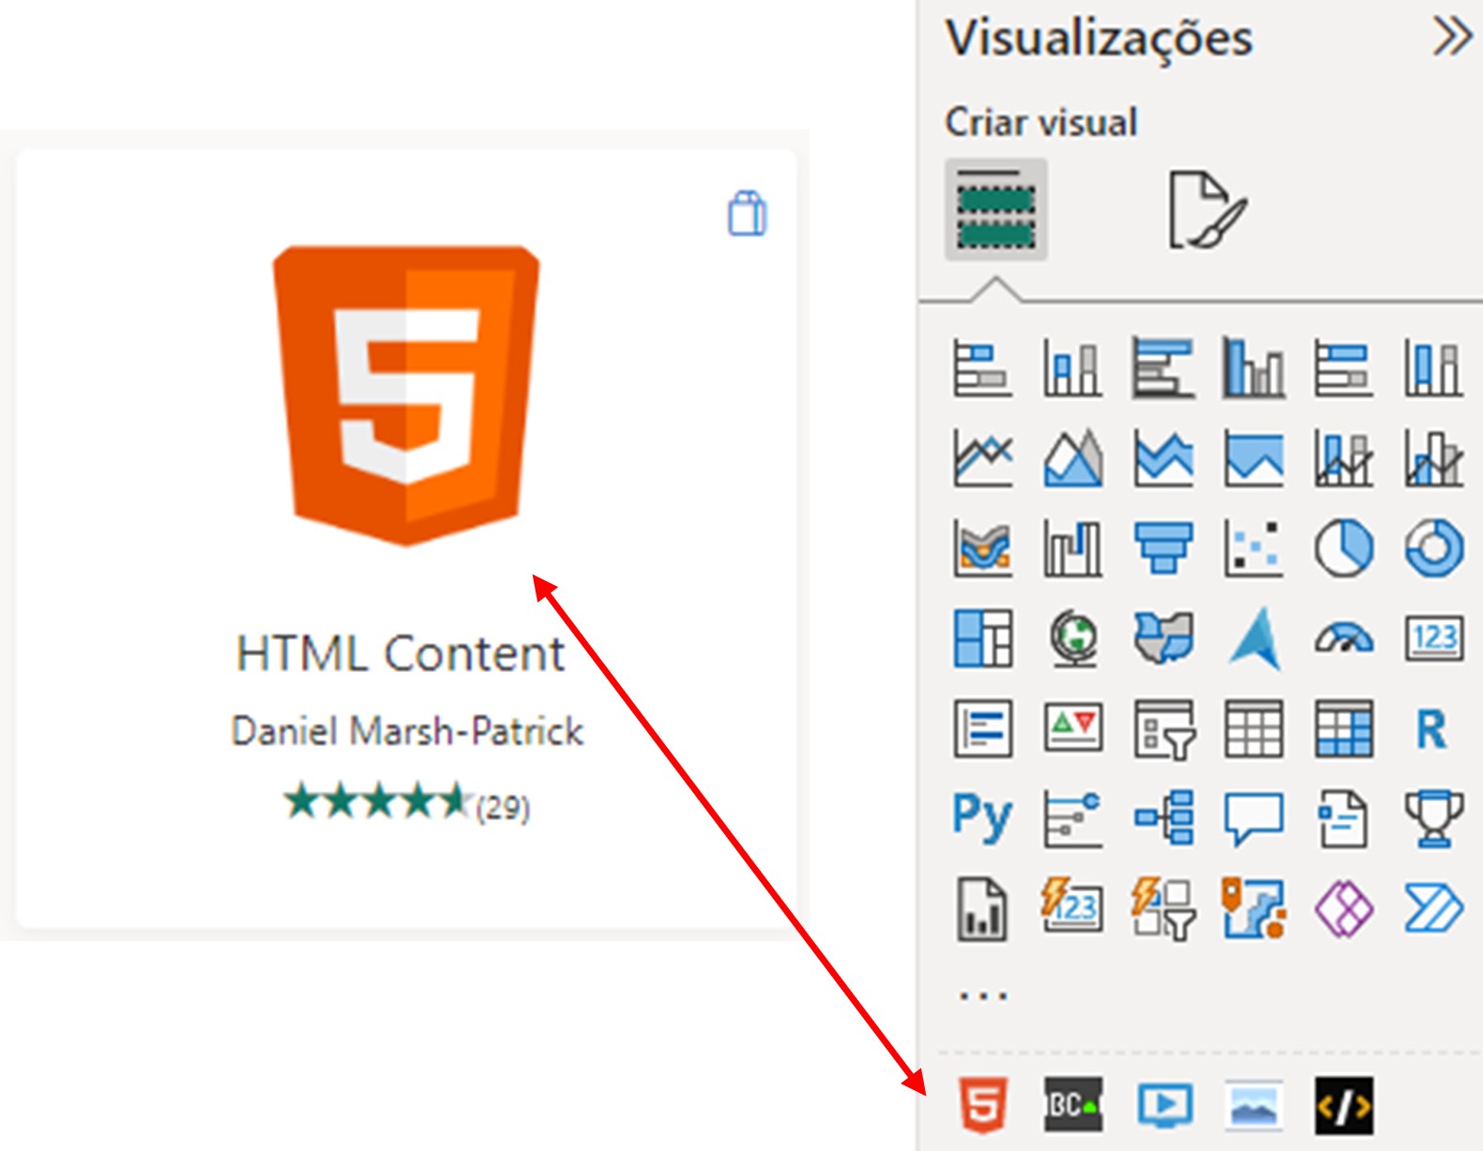Click author Daniel Marsh-Patrick
Image resolution: width=1483 pixels, height=1151 pixels.
pos(407,731)
